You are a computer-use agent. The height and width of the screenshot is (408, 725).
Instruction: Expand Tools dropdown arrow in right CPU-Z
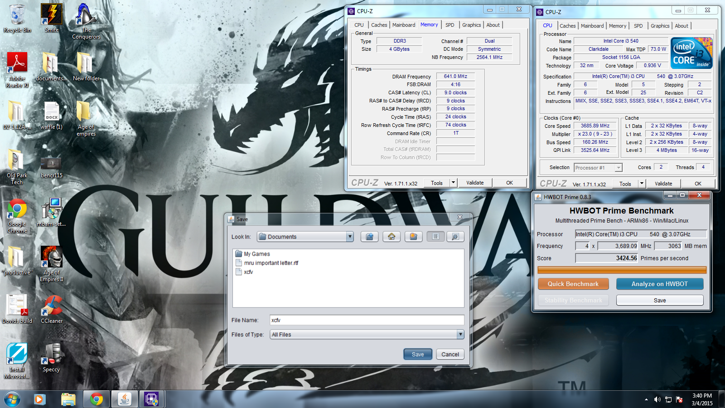pos(642,184)
